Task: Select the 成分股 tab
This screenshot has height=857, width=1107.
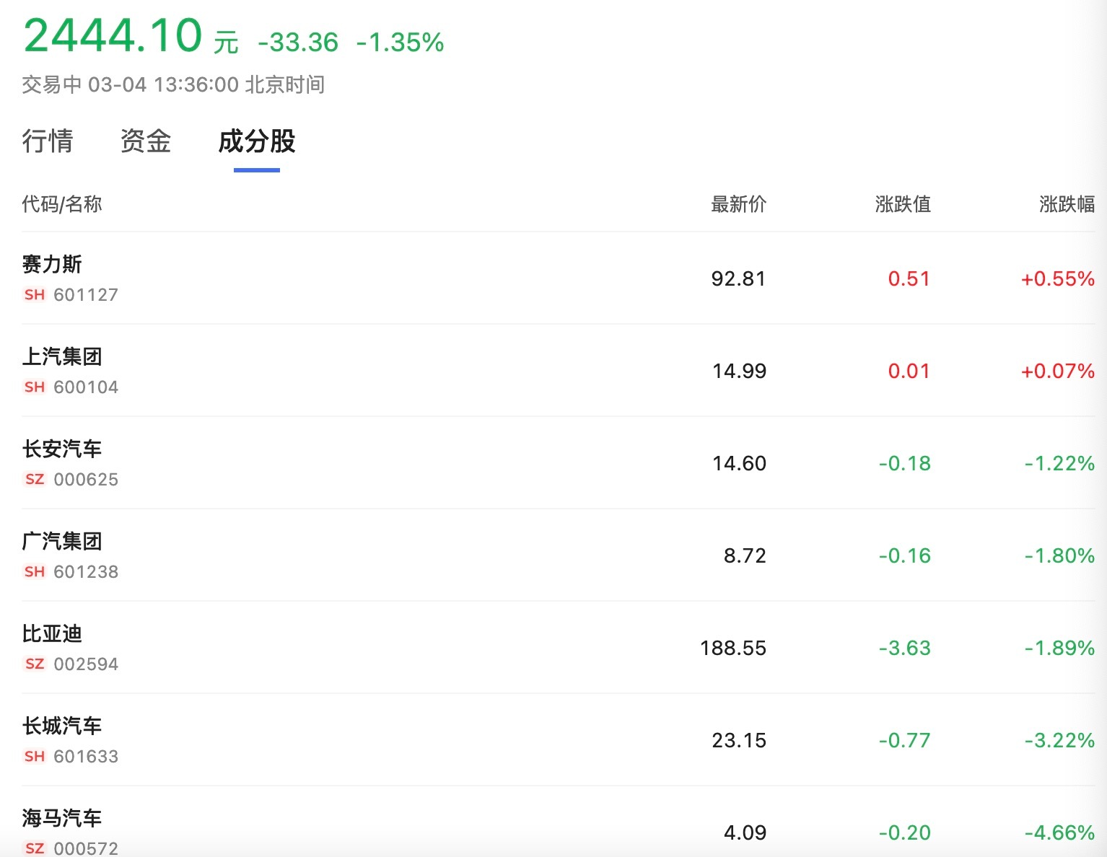Action: click(x=257, y=141)
